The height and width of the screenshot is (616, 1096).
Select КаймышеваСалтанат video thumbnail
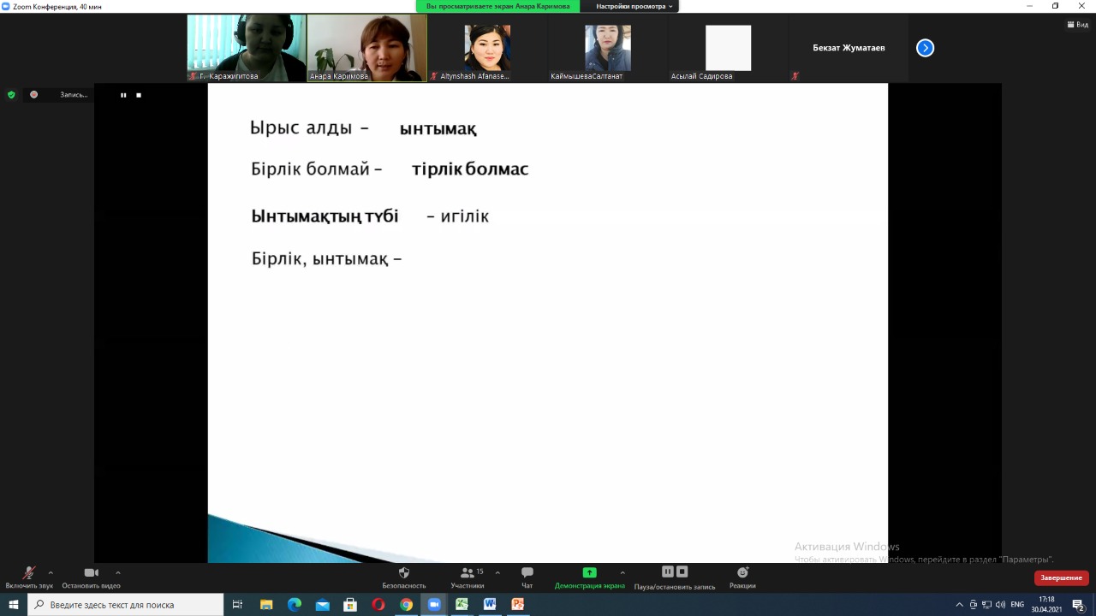(607, 48)
